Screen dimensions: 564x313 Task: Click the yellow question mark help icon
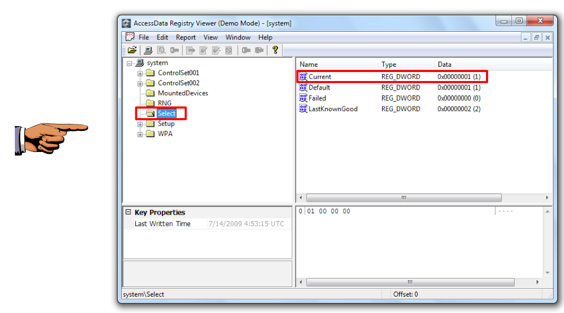pyautogui.click(x=275, y=50)
